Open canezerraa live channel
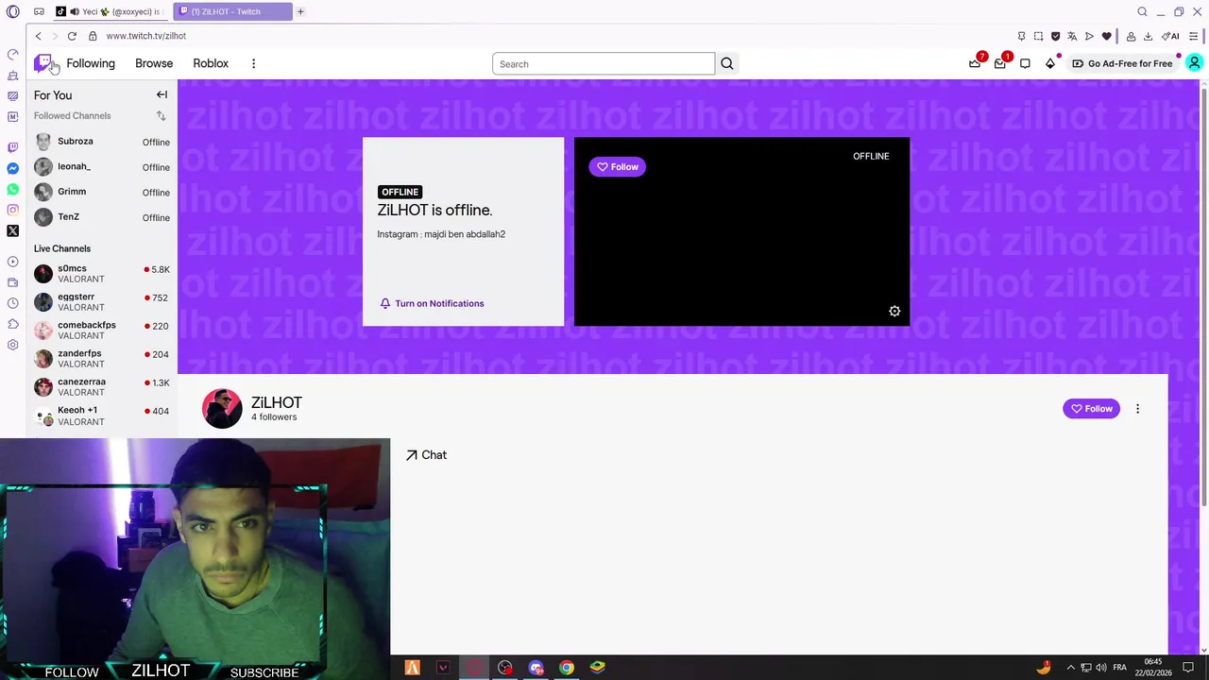 (102, 387)
